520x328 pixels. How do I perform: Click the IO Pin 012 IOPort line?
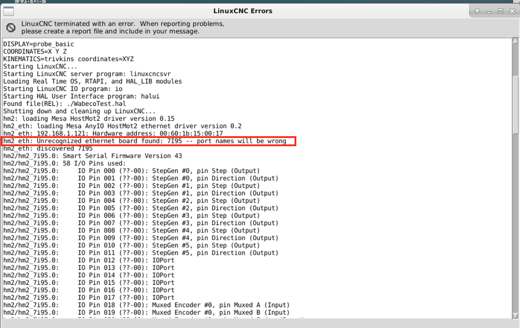click(89, 261)
